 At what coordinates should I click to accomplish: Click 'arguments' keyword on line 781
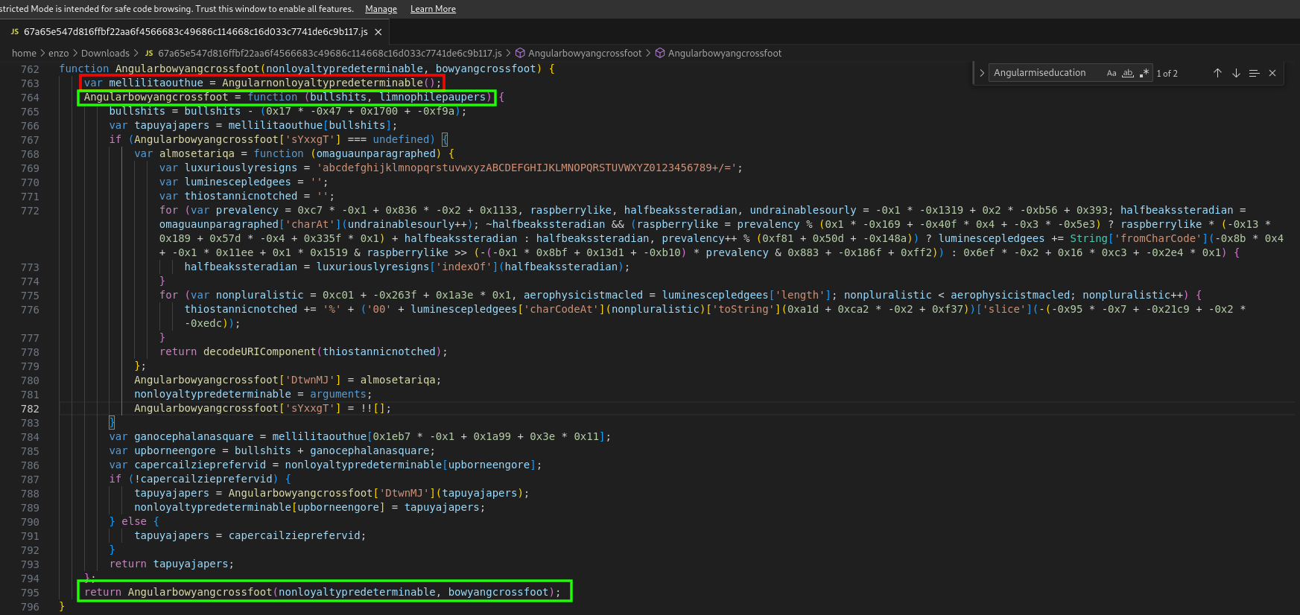click(338, 394)
